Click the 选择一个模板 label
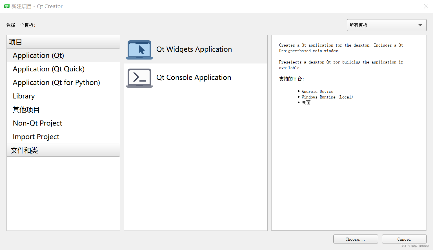This screenshot has width=433, height=250. click(x=21, y=25)
